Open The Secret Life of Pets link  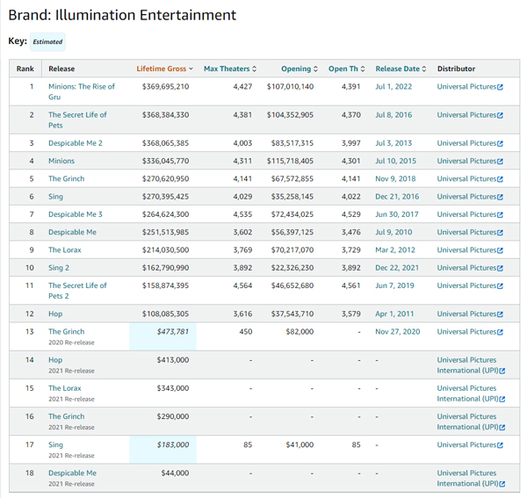coord(77,120)
